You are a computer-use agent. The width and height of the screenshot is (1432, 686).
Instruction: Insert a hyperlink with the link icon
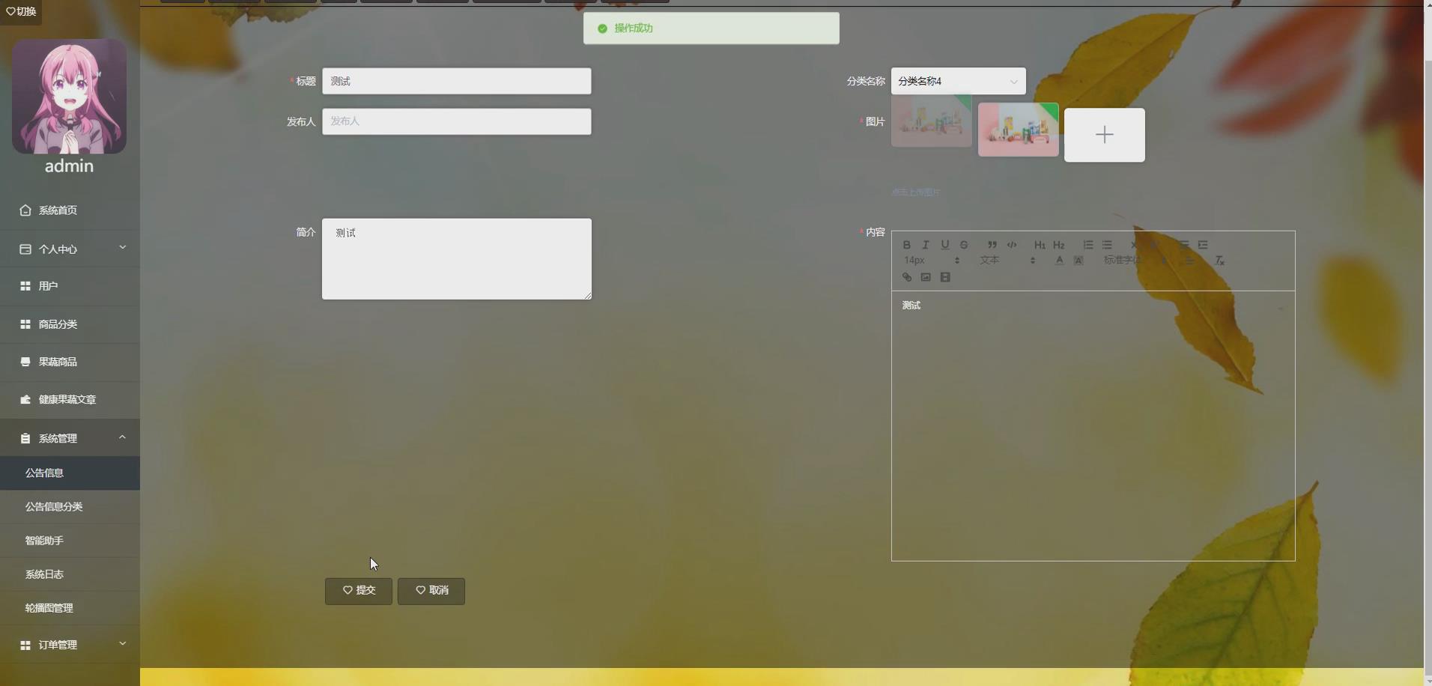906,277
